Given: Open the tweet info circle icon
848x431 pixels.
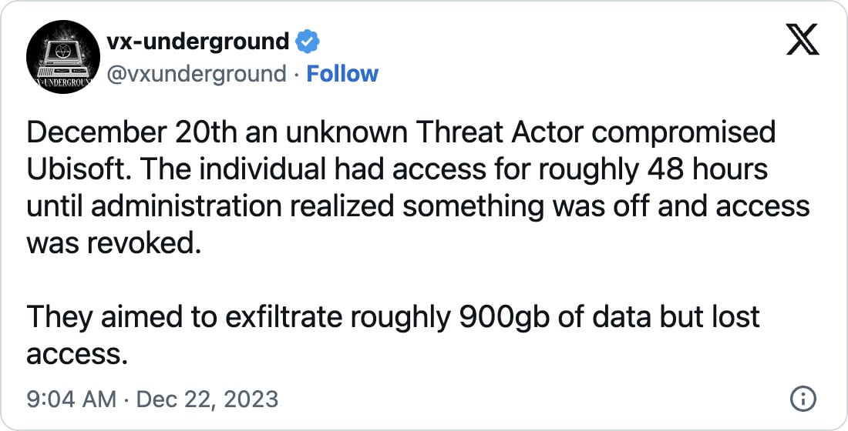Looking at the screenshot, I should (803, 399).
